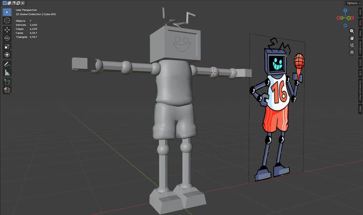Snap view to red X axis on gizmo
Screen dimensions: 363x215
(352, 18)
